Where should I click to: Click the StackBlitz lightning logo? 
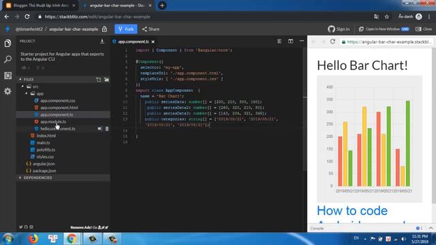tap(7, 29)
